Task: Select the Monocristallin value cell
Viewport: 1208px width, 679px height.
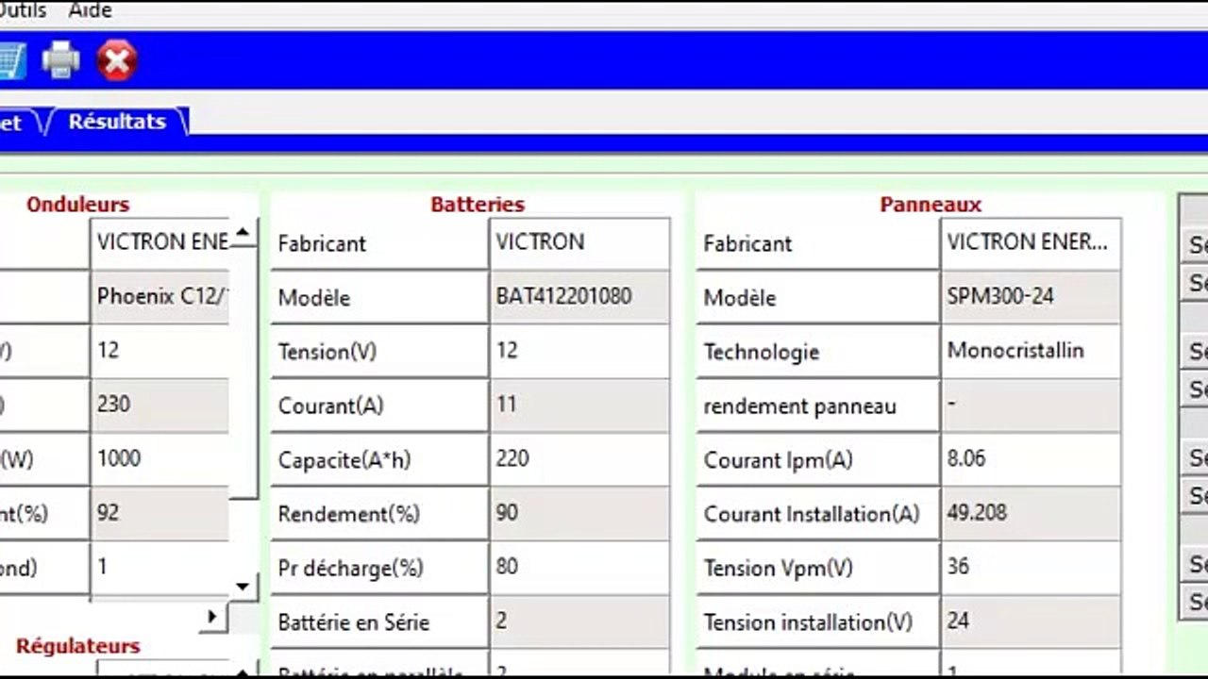Action: pos(1031,352)
